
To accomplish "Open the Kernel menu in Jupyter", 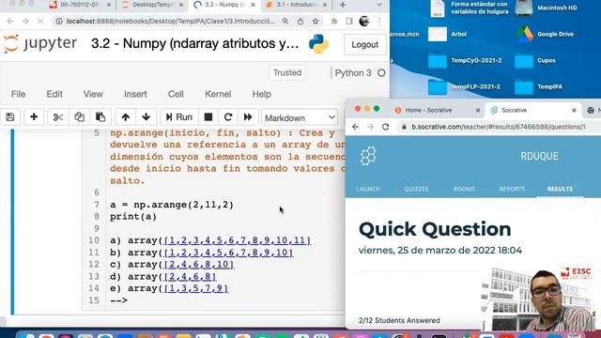I will coord(218,94).
